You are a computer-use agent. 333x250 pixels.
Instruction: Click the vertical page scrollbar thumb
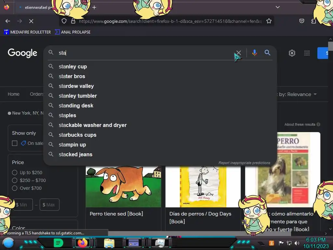[330, 46]
